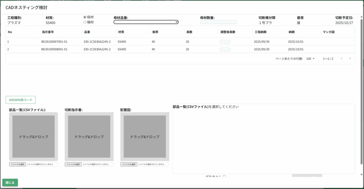
Task: Click the 部品一覧 drag and drop area
Action: [x=33, y=137]
